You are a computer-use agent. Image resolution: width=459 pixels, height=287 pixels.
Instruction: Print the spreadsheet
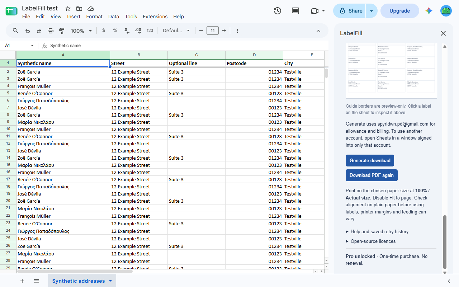point(51,31)
